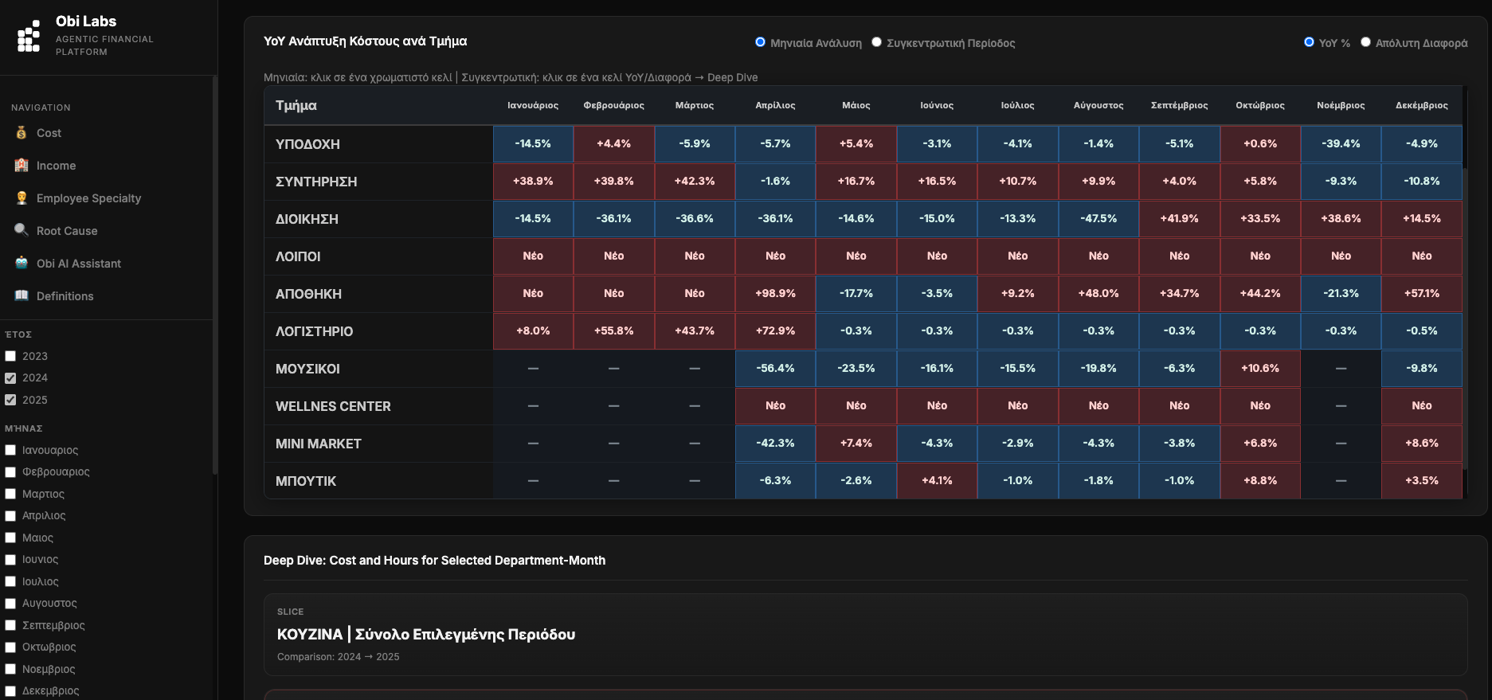The image size is (1492, 700).
Task: Check the Ιανουαριος month filter
Action: click(10, 450)
